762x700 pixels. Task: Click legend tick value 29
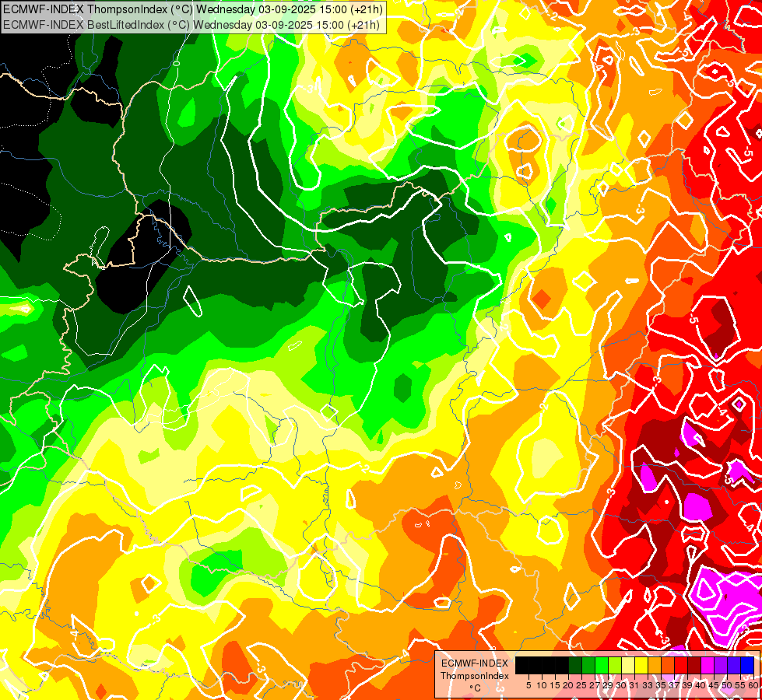click(607, 685)
